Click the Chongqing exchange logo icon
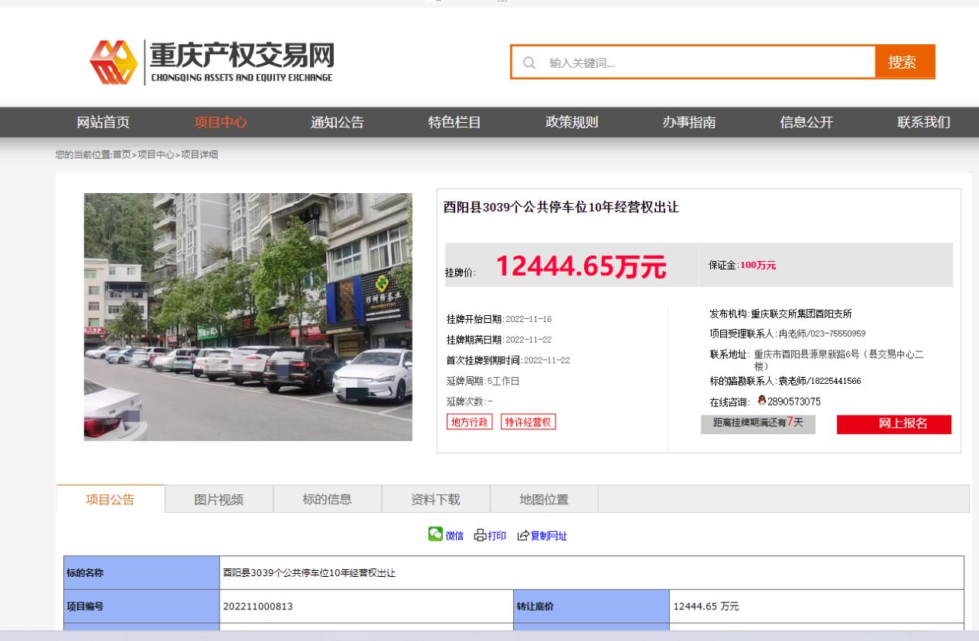The height and width of the screenshot is (641, 979). pos(114,62)
